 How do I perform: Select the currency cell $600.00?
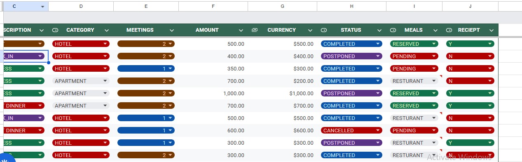[282, 130]
